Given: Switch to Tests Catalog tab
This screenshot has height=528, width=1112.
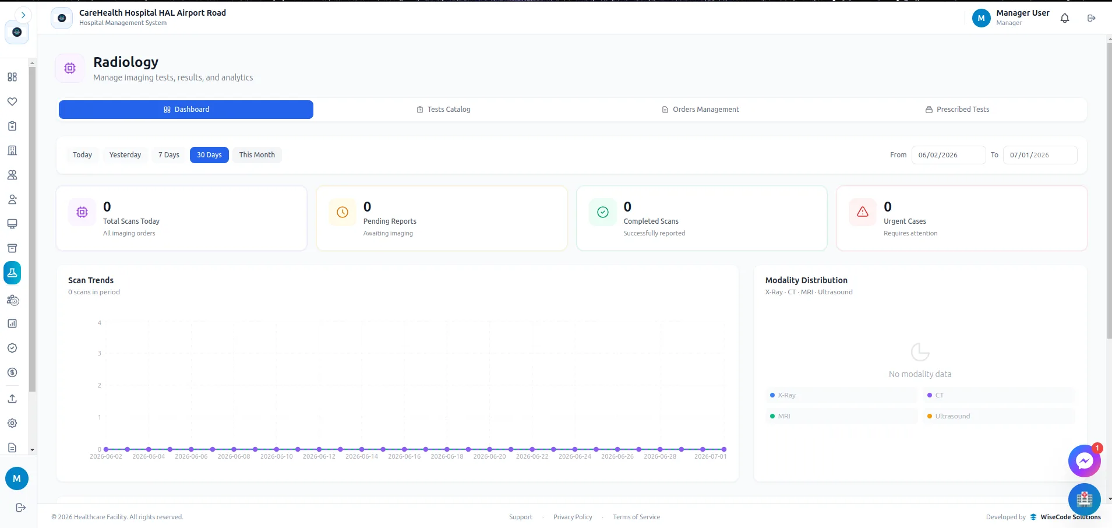Looking at the screenshot, I should coord(443,110).
